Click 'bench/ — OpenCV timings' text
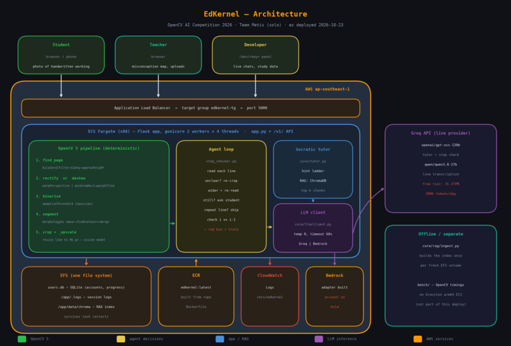 point(441,285)
